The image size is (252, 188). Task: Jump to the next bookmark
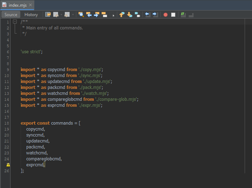[x=129, y=15]
